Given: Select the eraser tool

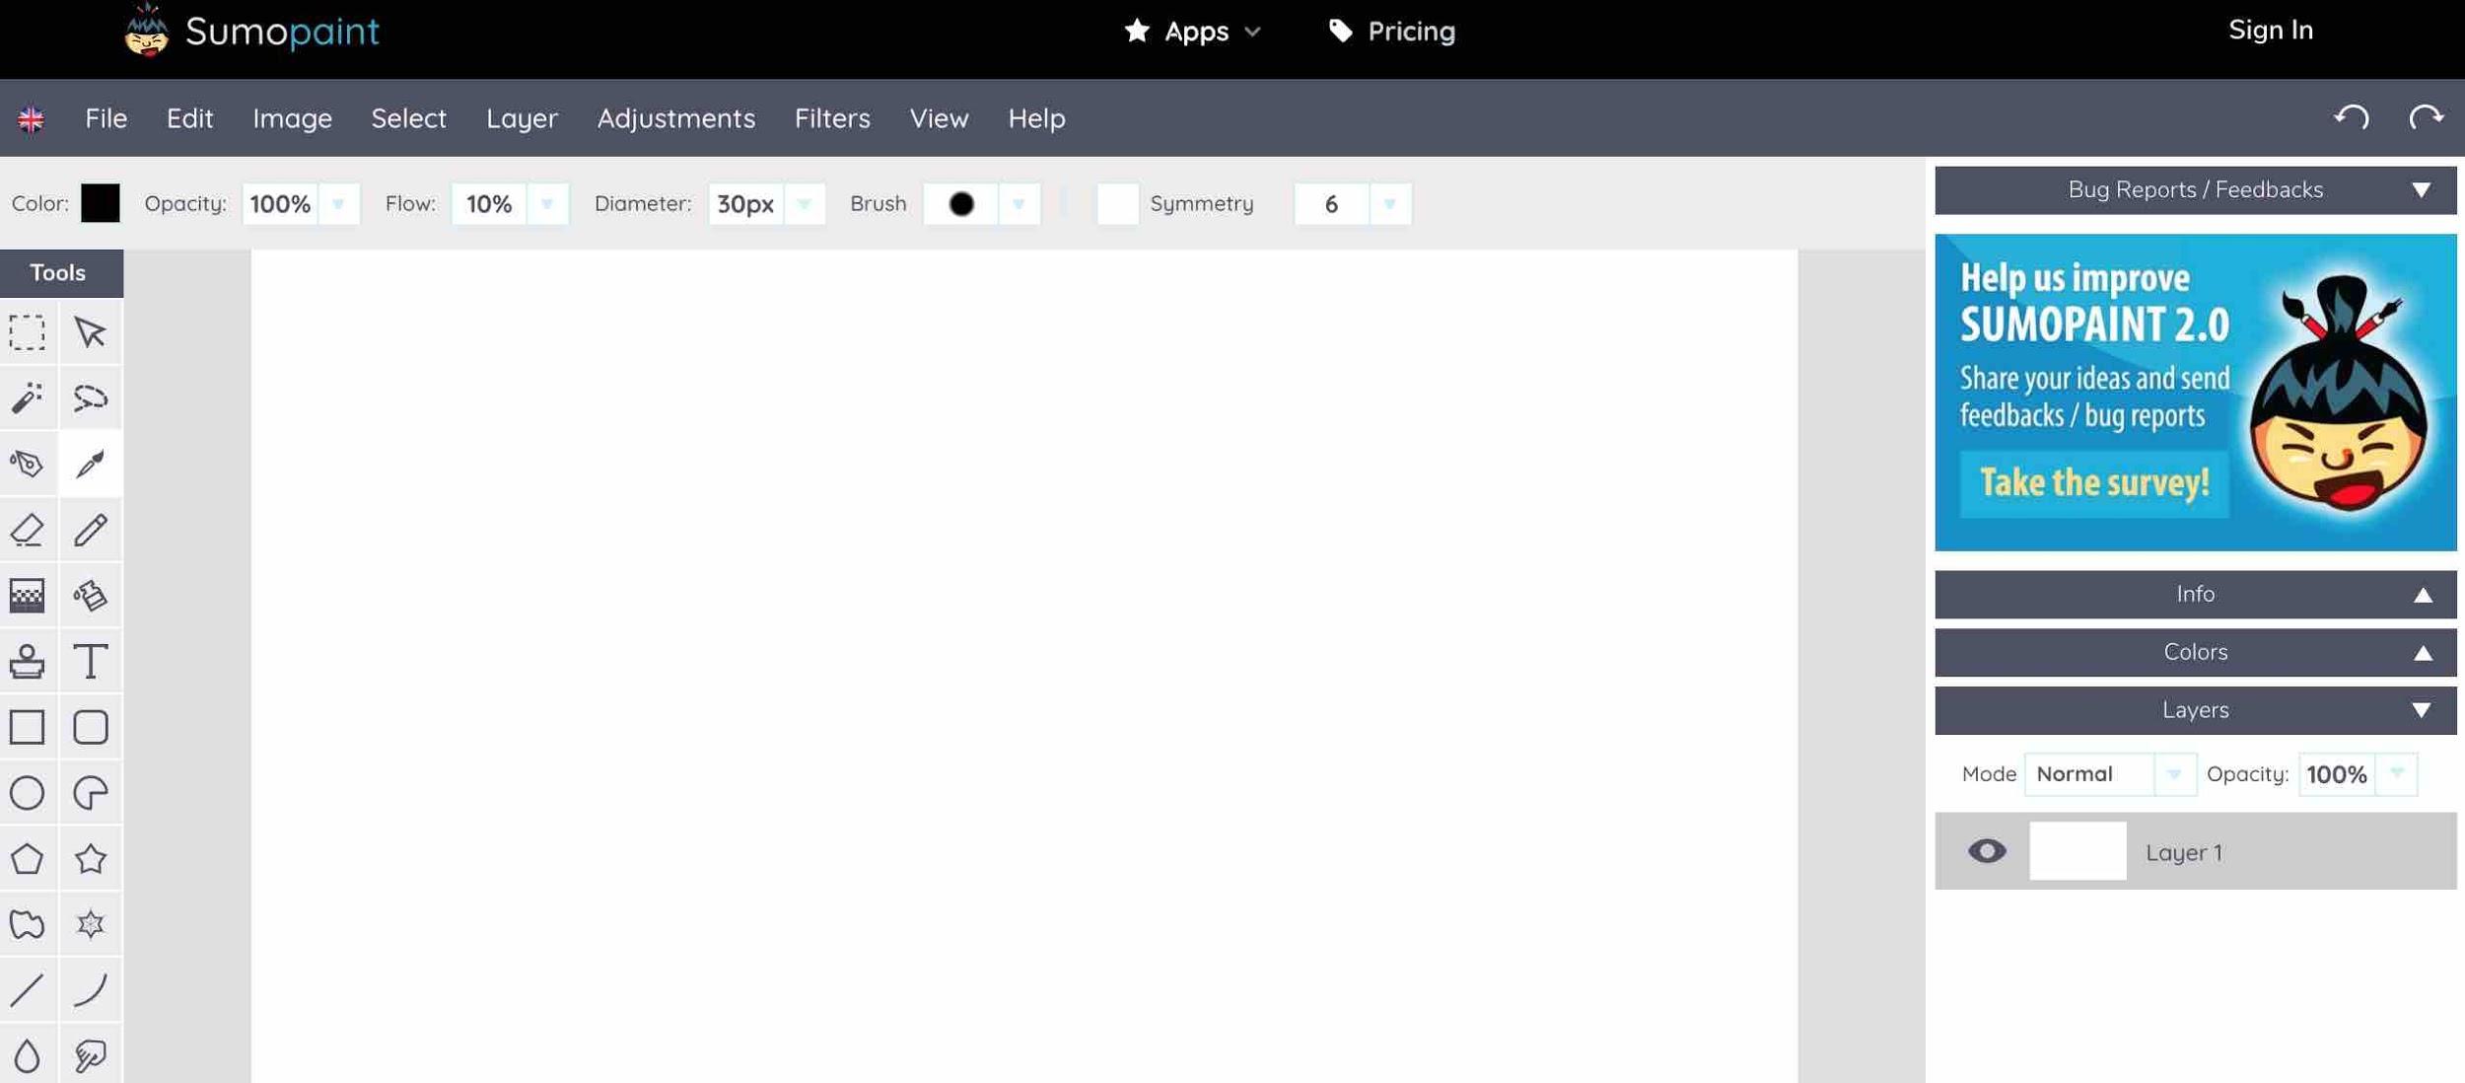Looking at the screenshot, I should click(x=28, y=530).
